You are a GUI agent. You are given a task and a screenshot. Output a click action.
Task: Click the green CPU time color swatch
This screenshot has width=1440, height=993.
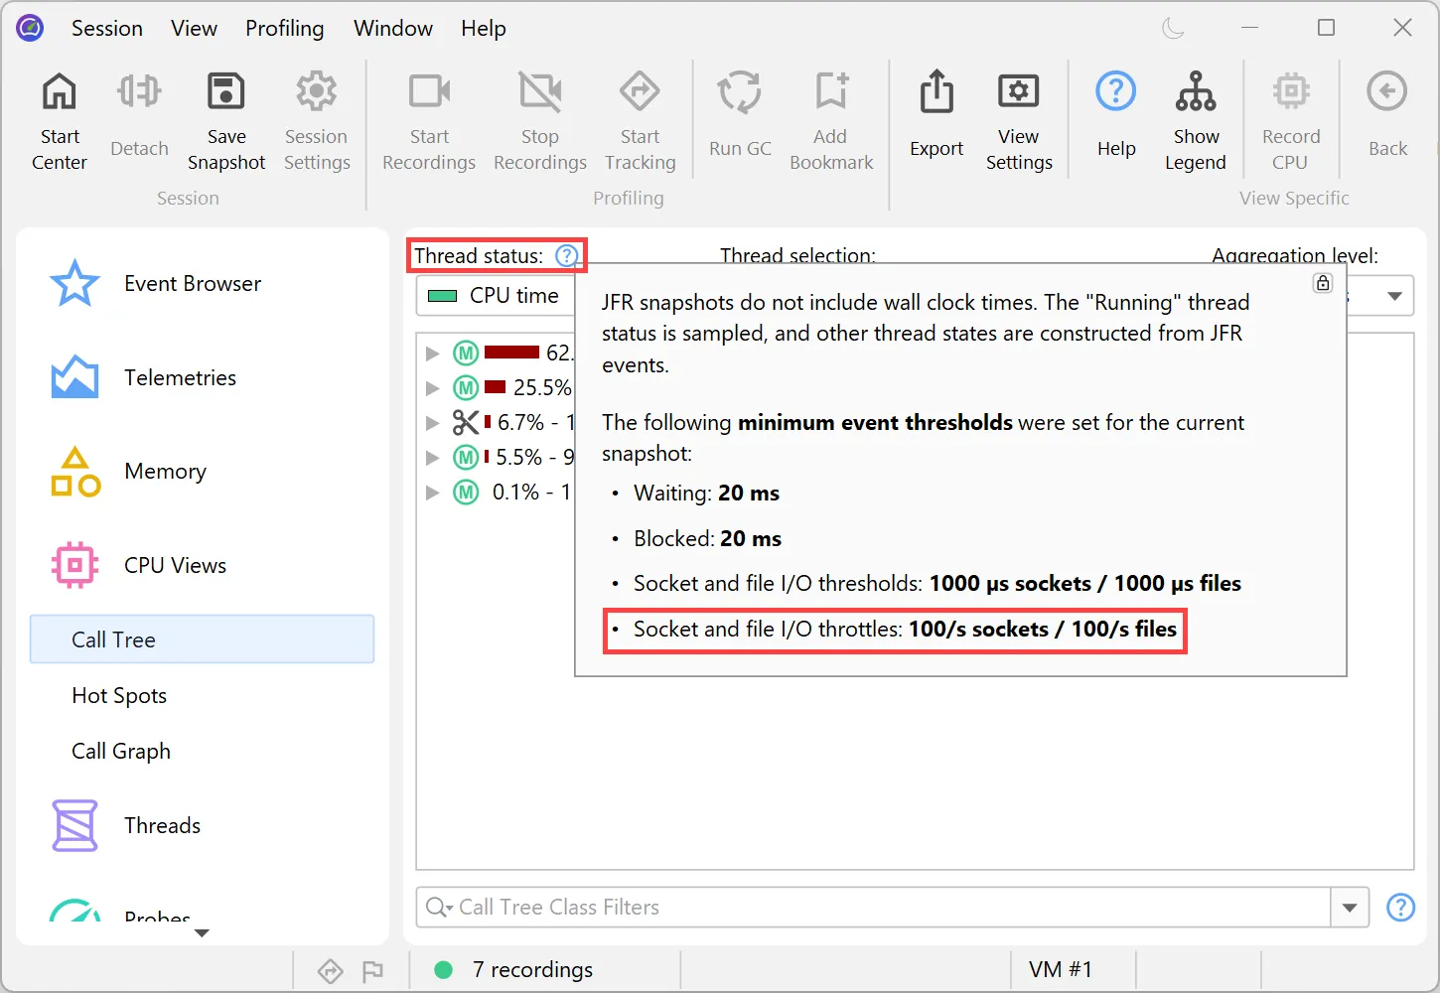pyautogui.click(x=442, y=296)
